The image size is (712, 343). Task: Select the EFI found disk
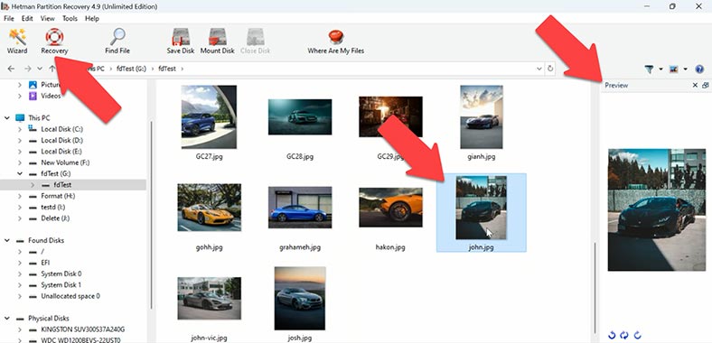[45, 263]
